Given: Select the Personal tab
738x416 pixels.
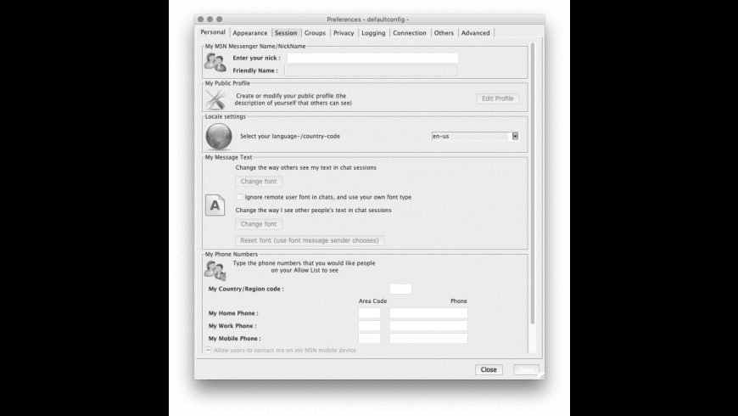Looking at the screenshot, I should 213,32.
